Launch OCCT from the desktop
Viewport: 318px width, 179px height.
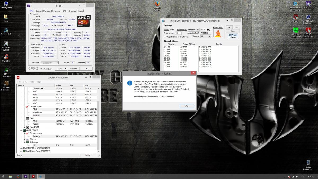[x=296, y=18]
